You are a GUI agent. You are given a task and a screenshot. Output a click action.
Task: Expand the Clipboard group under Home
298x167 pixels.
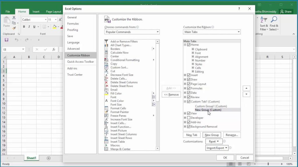click(193, 49)
